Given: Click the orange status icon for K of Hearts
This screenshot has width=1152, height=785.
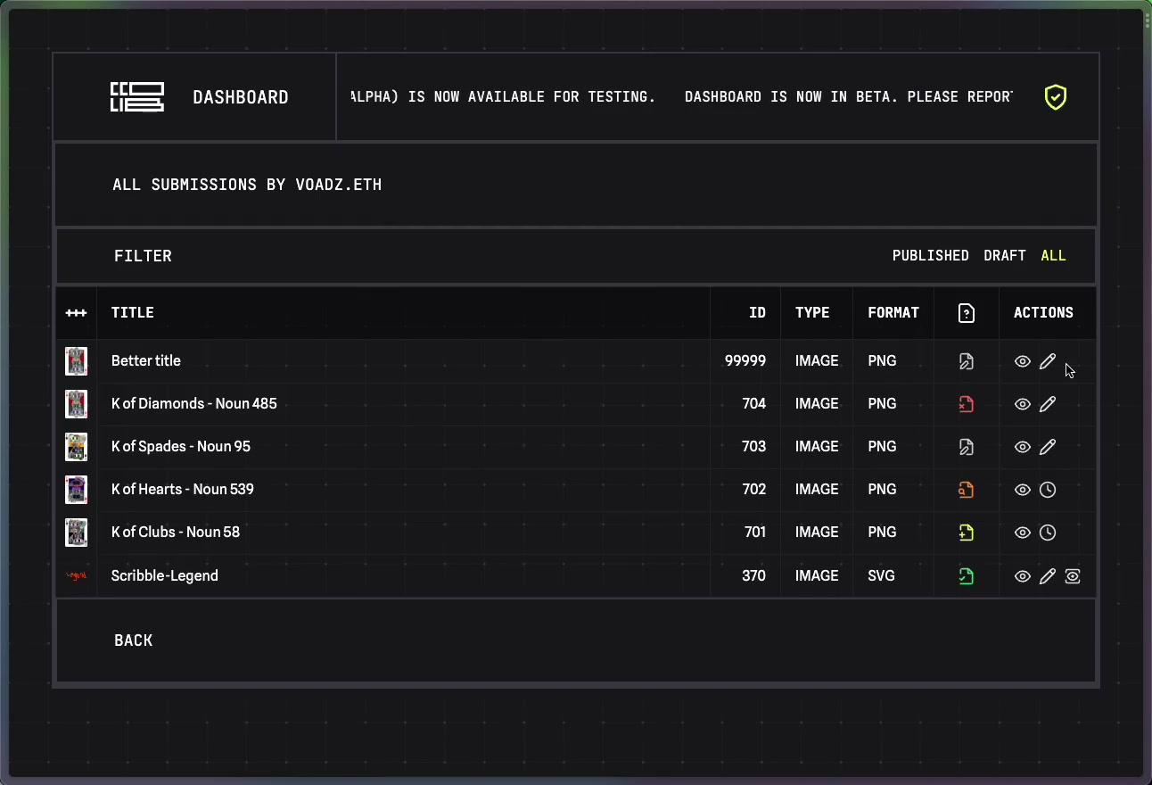Looking at the screenshot, I should coord(966,490).
